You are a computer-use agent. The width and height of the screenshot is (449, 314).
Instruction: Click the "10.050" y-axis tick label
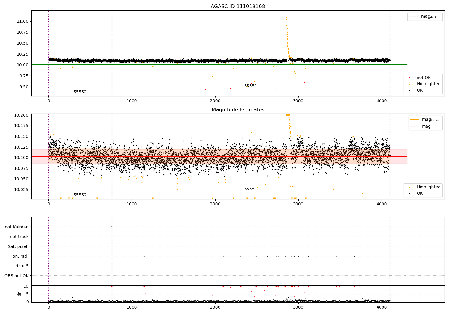[x=21, y=179]
